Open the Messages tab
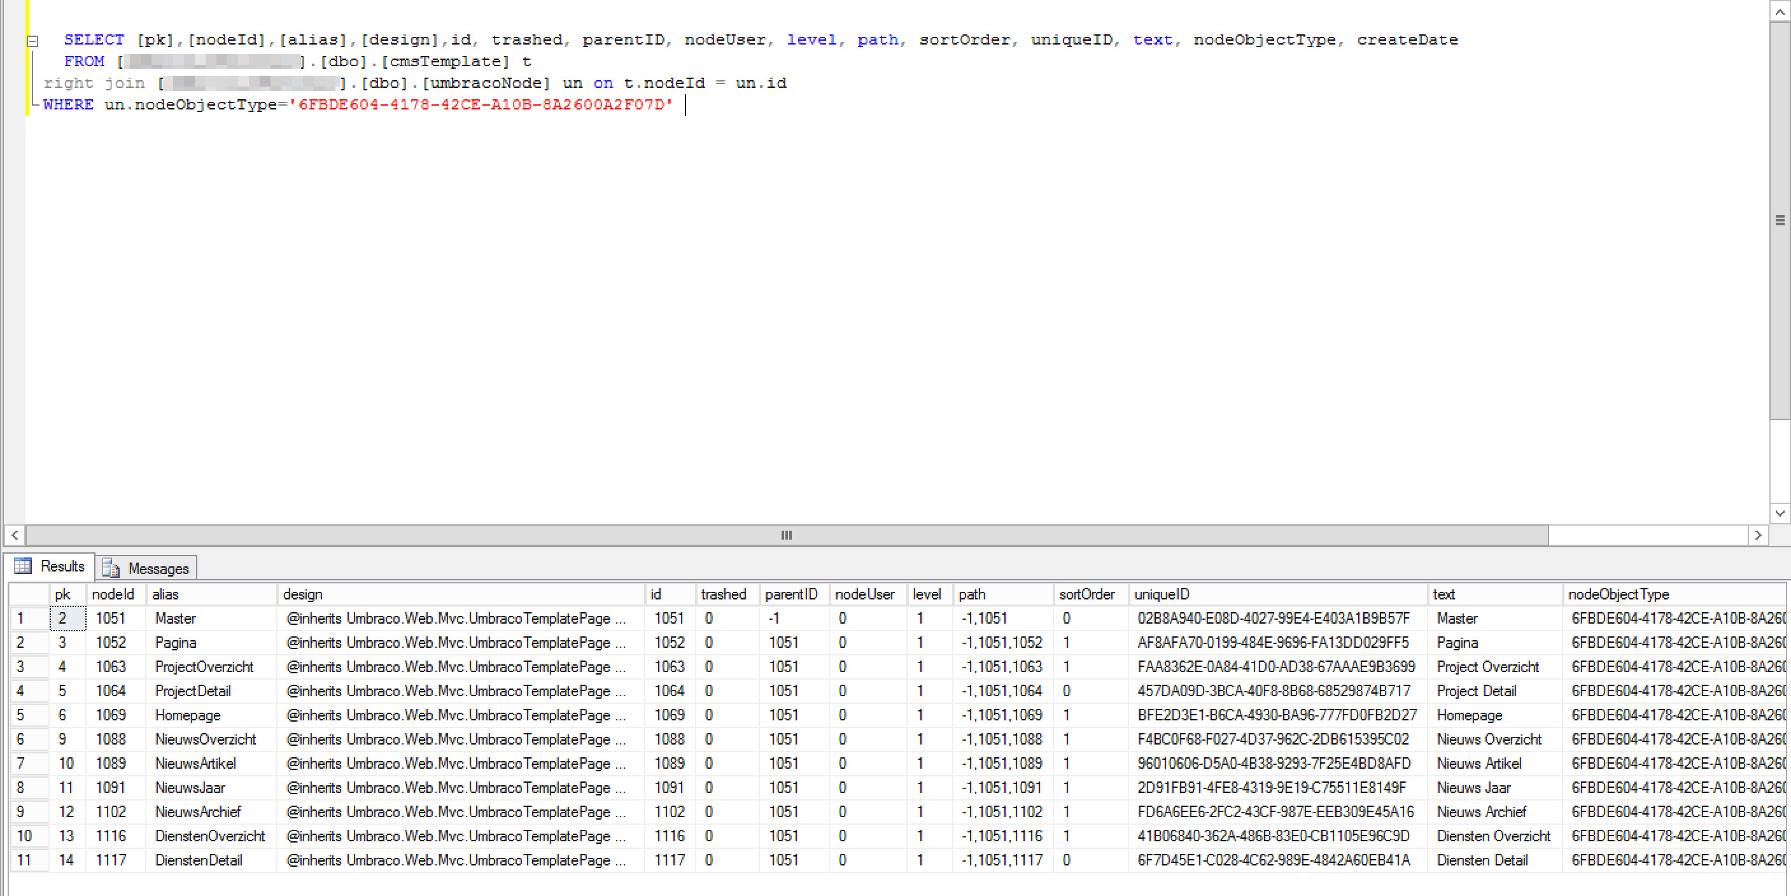The width and height of the screenshot is (1791, 896). [x=146, y=568]
